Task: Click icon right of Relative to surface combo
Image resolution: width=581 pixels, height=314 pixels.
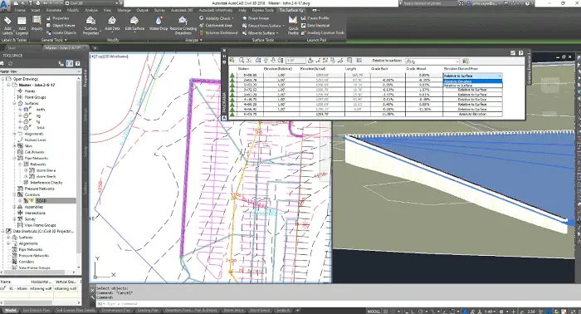Action: tap(465, 61)
